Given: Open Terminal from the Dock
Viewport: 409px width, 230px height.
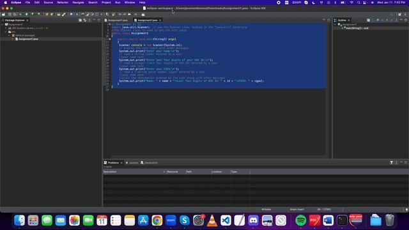Looking at the screenshot, I should pos(342,220).
